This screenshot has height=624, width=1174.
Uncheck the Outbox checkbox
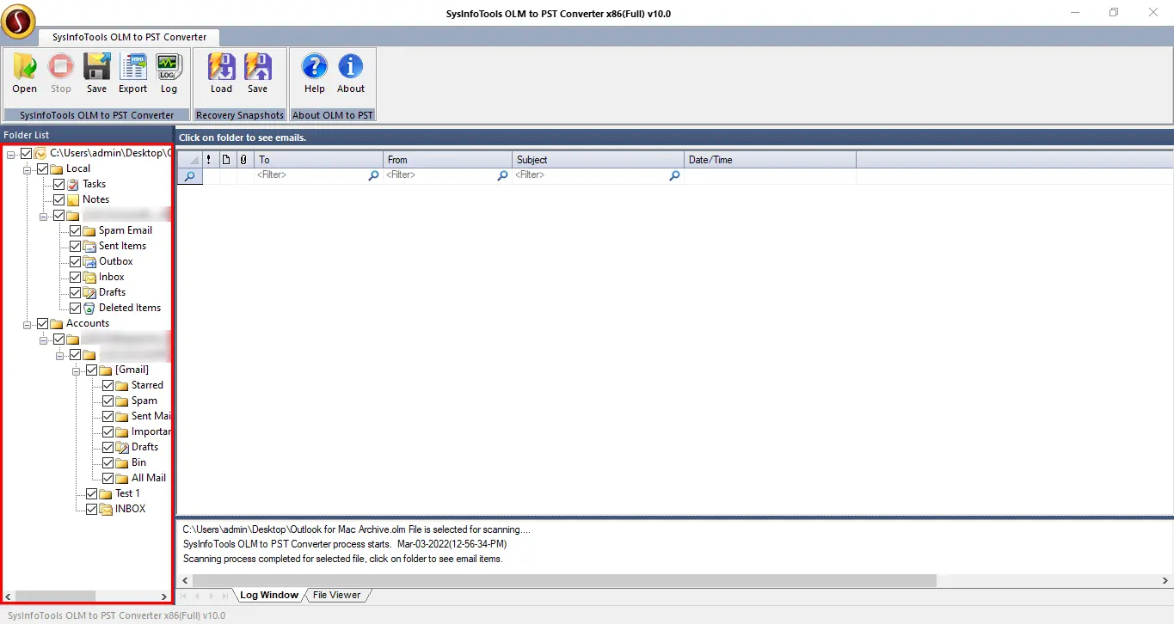point(75,261)
